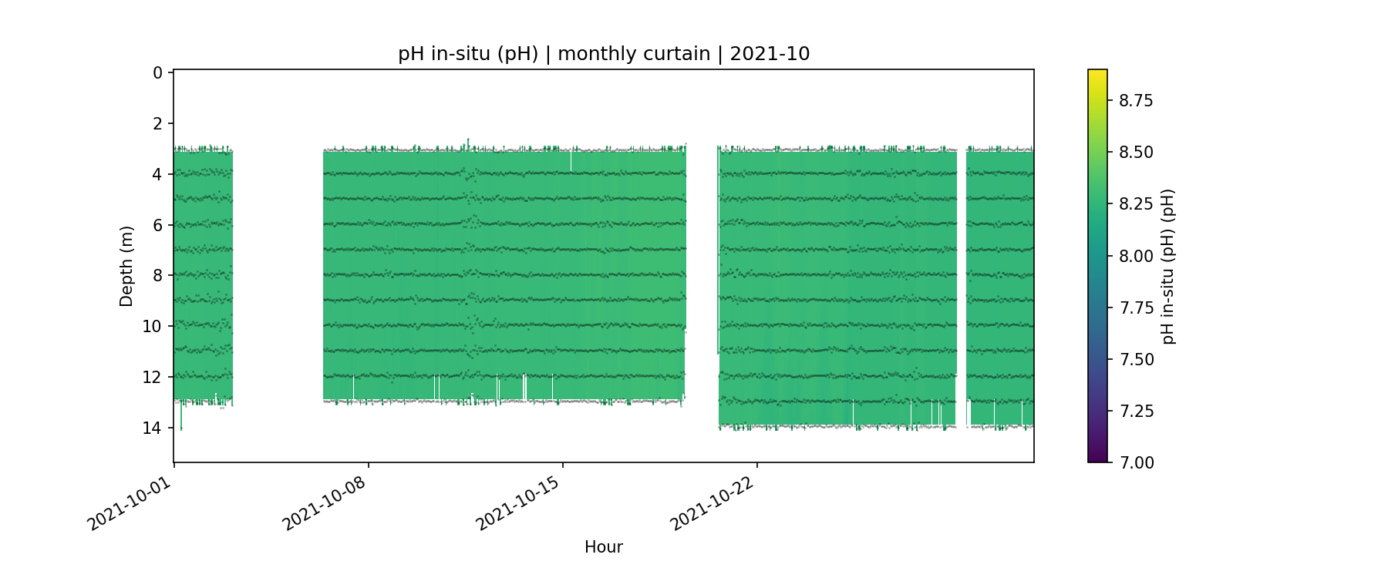The height and width of the screenshot is (578, 1388).
Task: Click the dark purple bottom of colorbar
Action: [x=1097, y=456]
